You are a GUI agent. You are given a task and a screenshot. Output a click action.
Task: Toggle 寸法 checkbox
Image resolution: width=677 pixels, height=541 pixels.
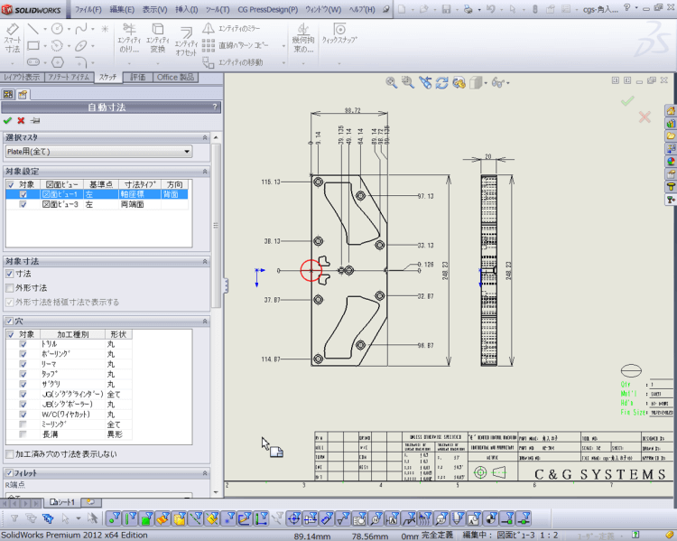click(10, 274)
